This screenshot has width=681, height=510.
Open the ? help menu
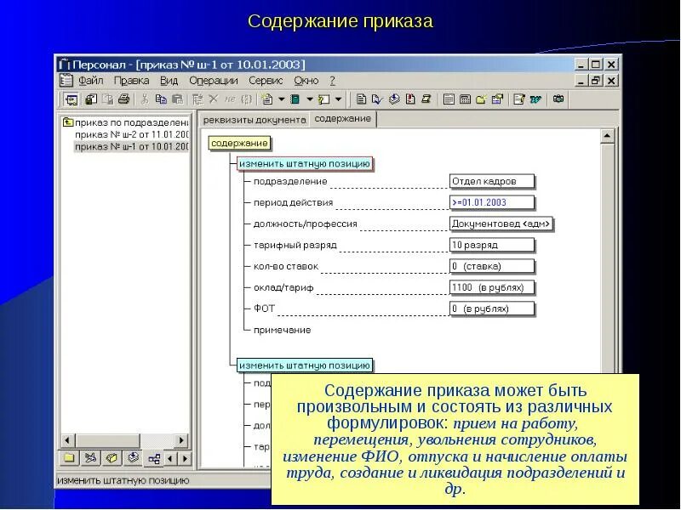pyautogui.click(x=332, y=81)
